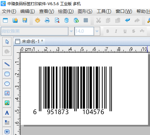Toggle the grid display icon

[x=86, y=20]
